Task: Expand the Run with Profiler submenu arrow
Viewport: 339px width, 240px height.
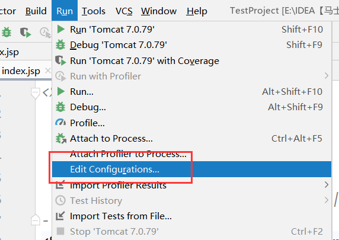Action: coord(327,76)
